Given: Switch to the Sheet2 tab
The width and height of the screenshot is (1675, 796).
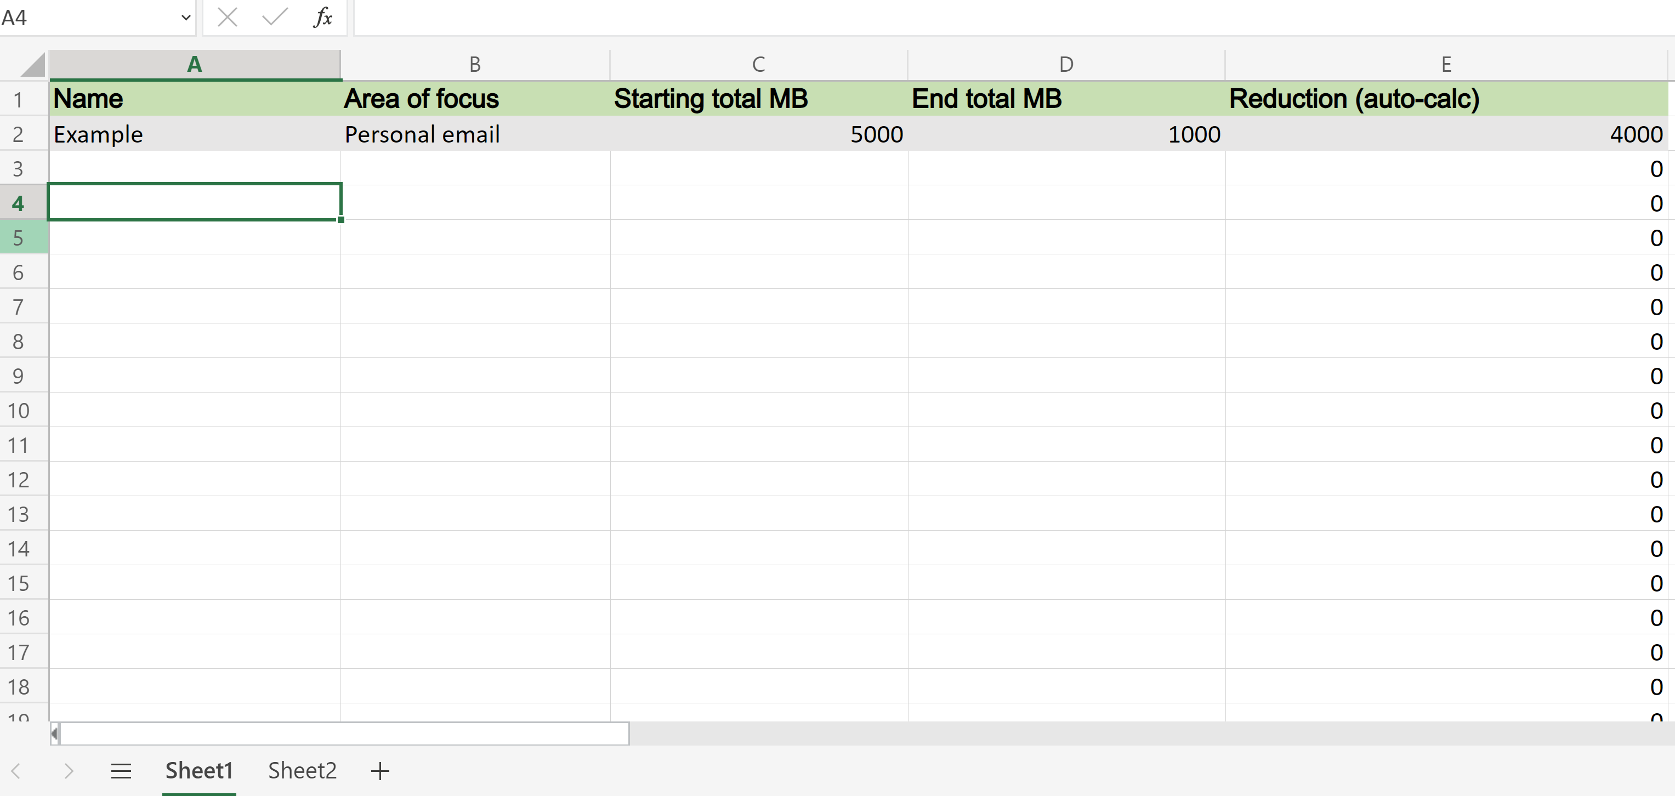Looking at the screenshot, I should tap(302, 771).
